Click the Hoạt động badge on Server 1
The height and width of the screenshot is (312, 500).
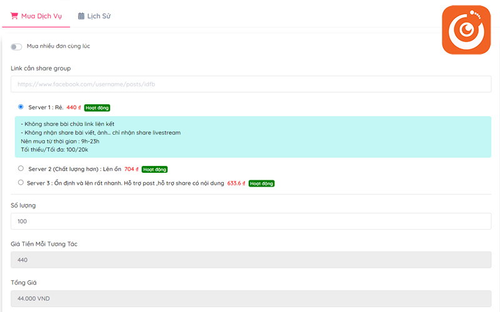click(x=97, y=107)
